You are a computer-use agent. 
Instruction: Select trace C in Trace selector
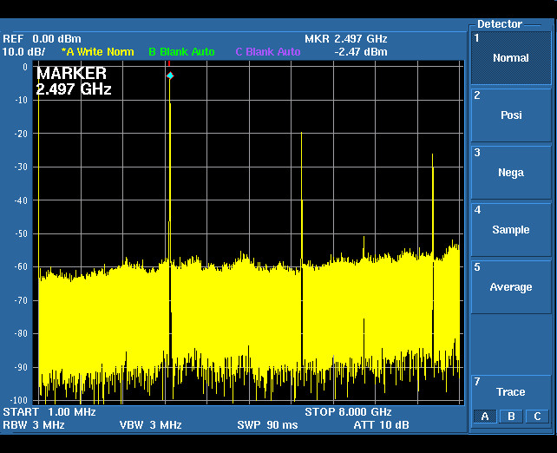[537, 417]
